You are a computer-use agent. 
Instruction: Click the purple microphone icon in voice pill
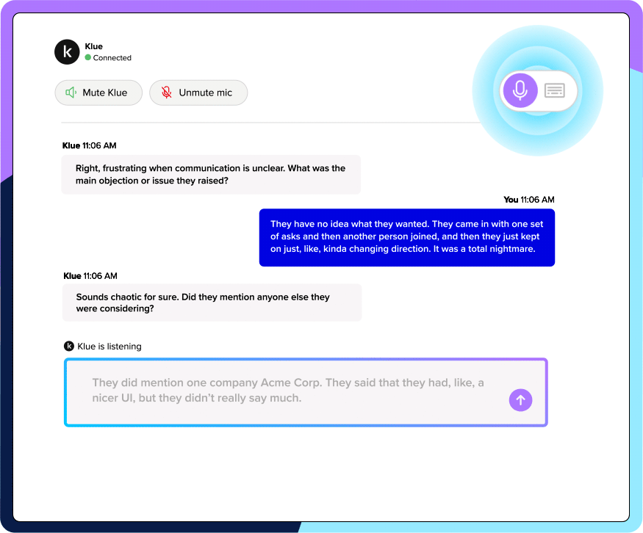point(520,90)
